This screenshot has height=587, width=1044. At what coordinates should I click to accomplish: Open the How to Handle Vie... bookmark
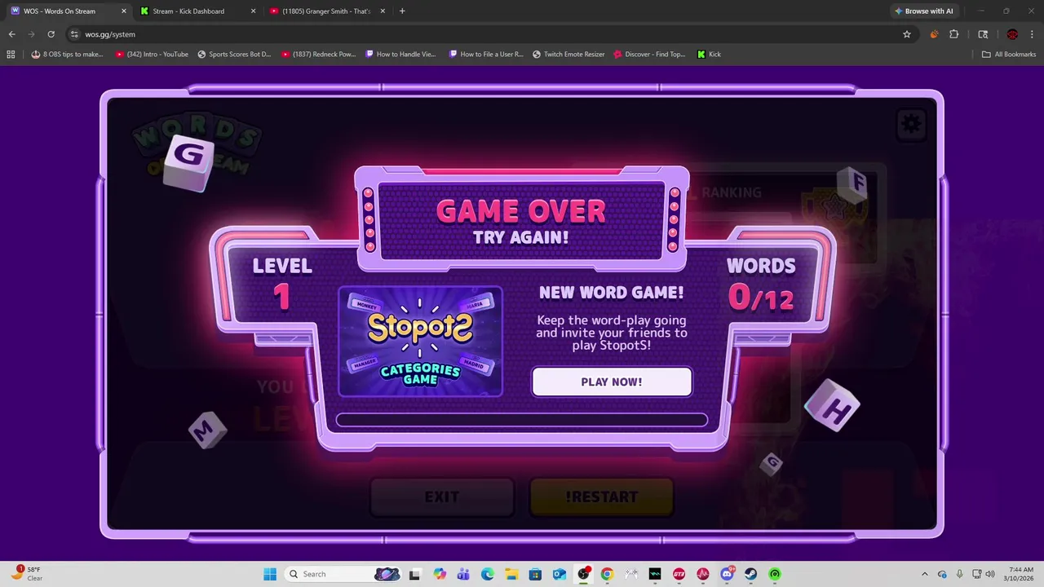coord(401,55)
